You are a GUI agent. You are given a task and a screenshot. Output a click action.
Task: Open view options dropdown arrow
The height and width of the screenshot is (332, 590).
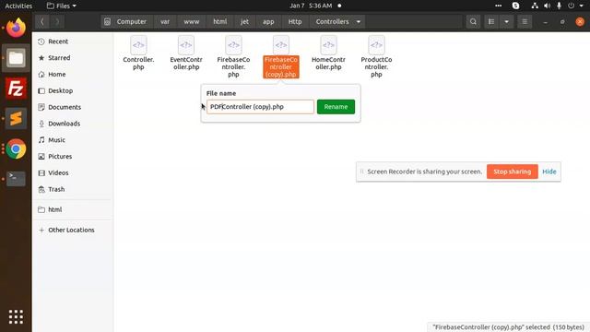pyautogui.click(x=506, y=22)
